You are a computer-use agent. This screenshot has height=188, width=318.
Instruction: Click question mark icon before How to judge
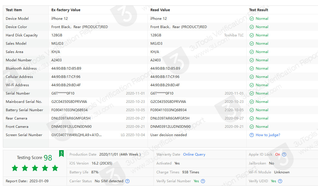tap(252, 135)
